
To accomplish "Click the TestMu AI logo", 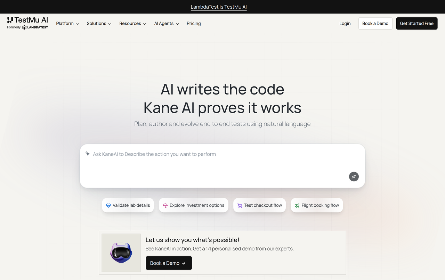I will (x=27, y=20).
